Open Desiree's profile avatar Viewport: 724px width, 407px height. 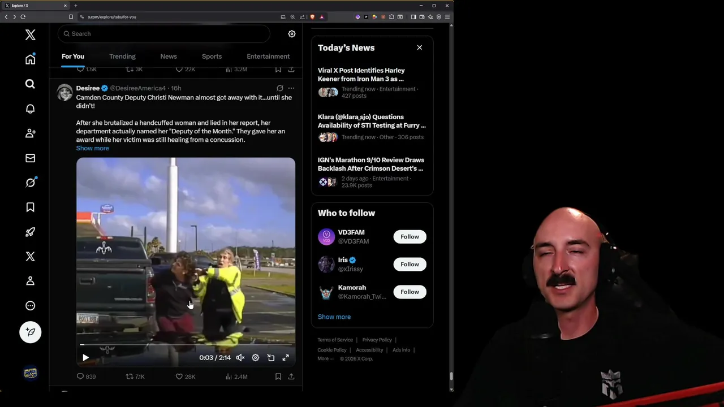[x=65, y=92]
